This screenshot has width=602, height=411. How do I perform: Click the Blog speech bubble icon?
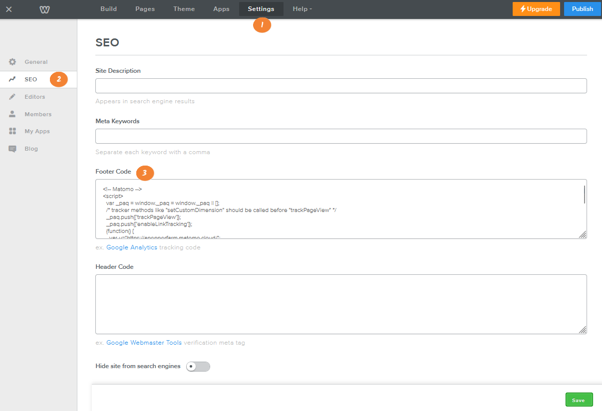pyautogui.click(x=12, y=148)
